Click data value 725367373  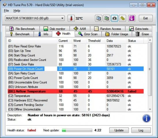click(114, 64)
